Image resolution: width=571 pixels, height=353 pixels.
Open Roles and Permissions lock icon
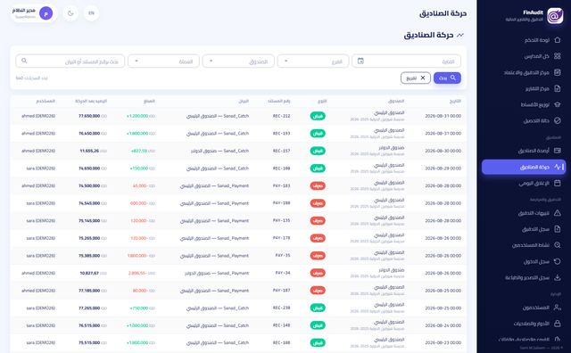[557, 324]
